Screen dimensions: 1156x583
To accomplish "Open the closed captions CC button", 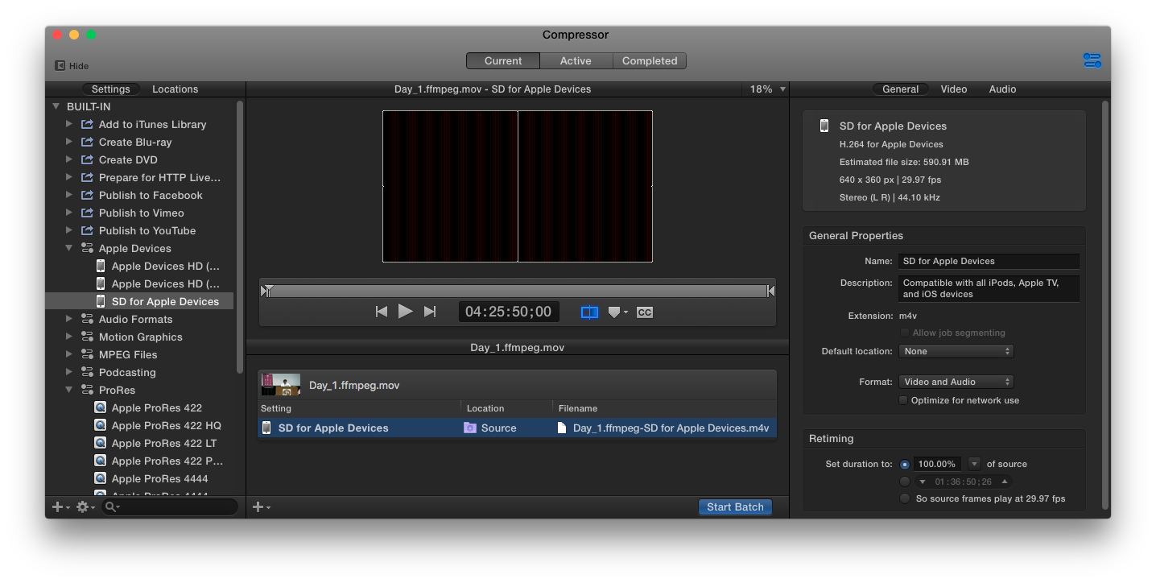I will (644, 312).
